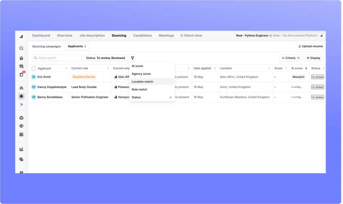343x204 pixels.
Task: Choose Role match filter option
Action: pyautogui.click(x=152, y=89)
